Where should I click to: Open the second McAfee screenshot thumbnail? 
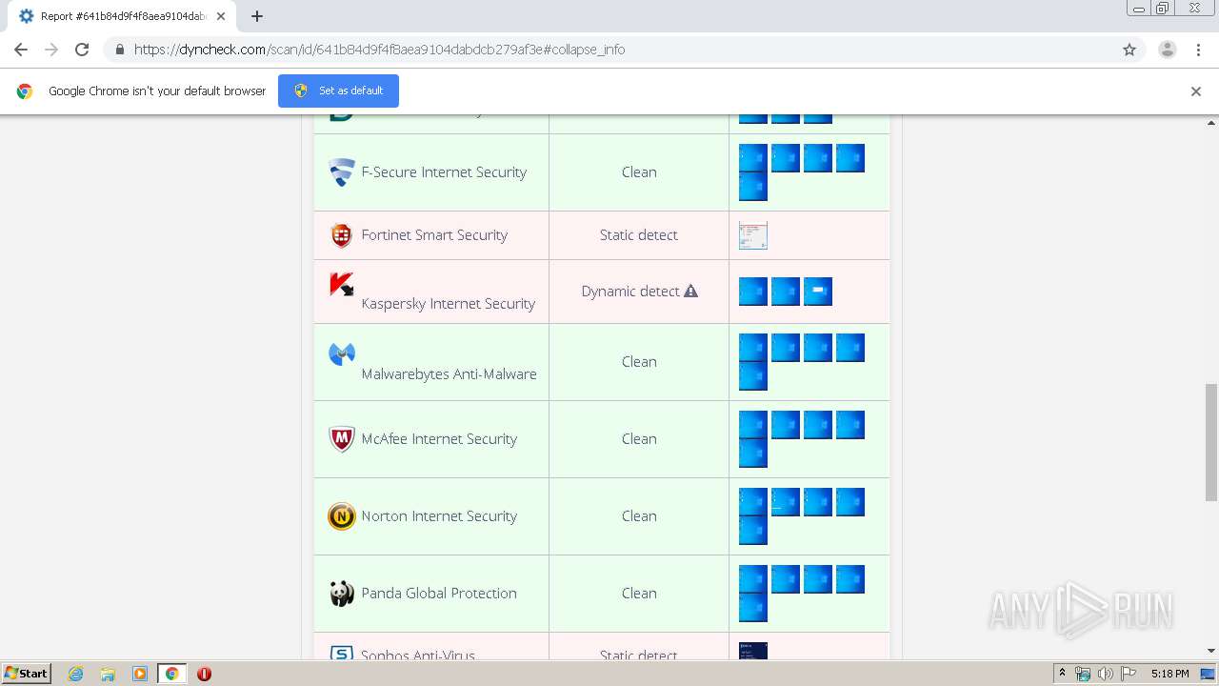tap(786, 425)
